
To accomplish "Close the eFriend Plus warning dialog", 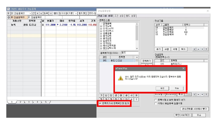I will pos(183,68).
